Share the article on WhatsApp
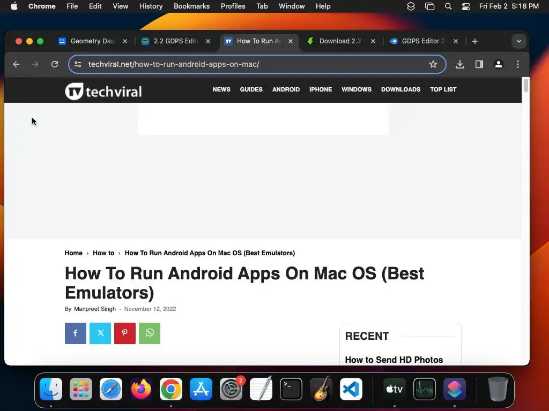This screenshot has height=411, width=549. [150, 333]
